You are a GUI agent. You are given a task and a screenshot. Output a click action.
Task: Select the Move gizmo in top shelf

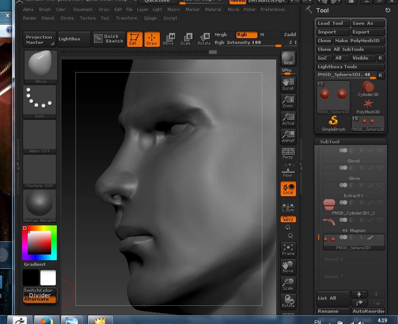(169, 39)
